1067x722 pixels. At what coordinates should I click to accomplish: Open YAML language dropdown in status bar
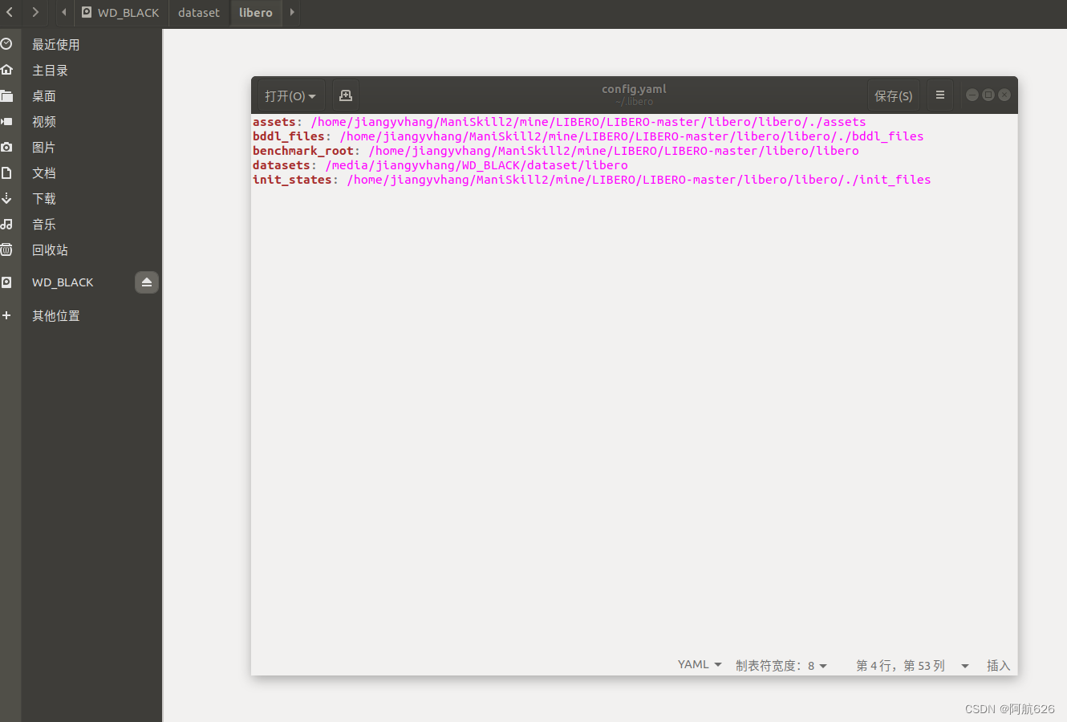point(700,665)
